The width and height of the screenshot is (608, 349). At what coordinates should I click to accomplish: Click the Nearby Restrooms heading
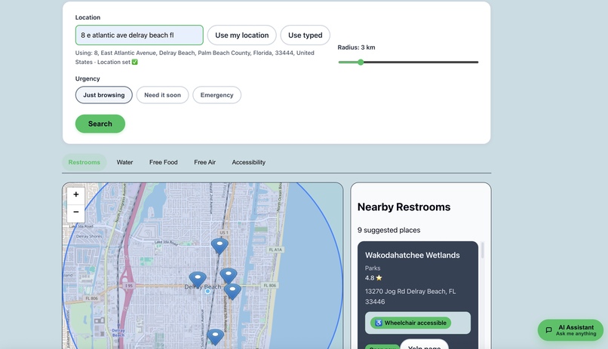tap(404, 207)
